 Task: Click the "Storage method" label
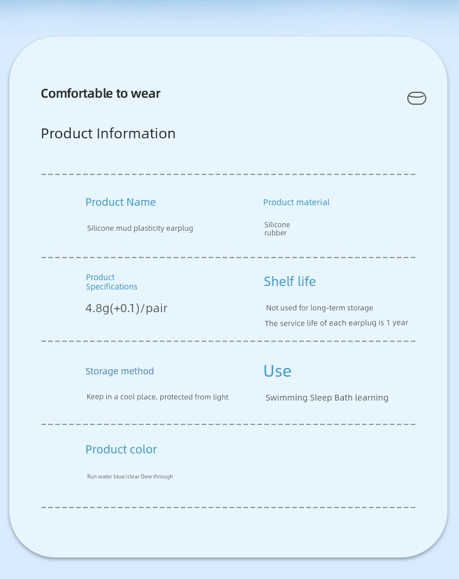pos(120,371)
